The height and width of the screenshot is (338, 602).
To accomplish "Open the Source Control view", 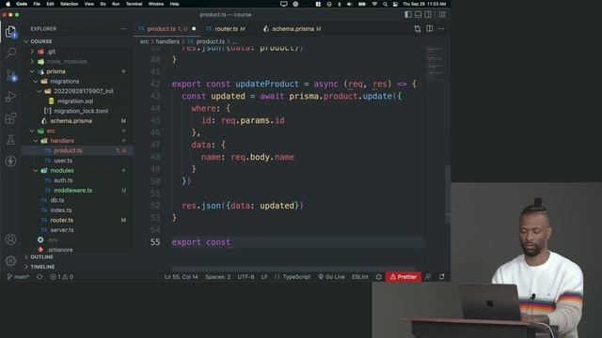I will click(x=10, y=75).
